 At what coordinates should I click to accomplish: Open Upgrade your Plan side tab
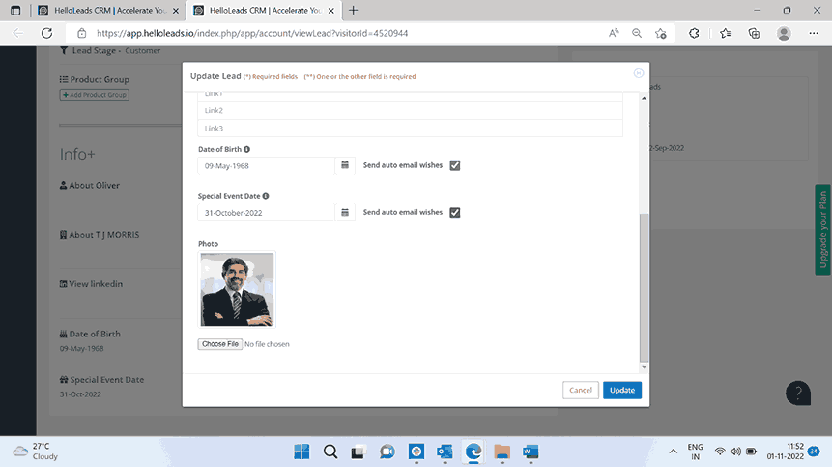[x=822, y=229]
